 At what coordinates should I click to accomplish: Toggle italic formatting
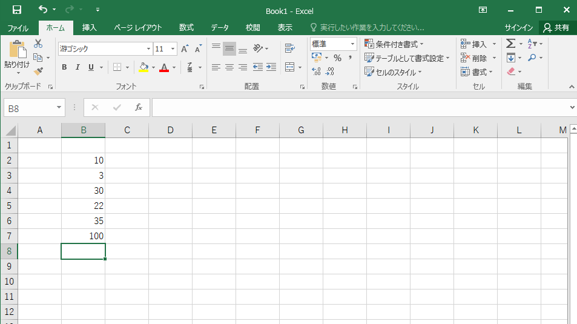[77, 67]
